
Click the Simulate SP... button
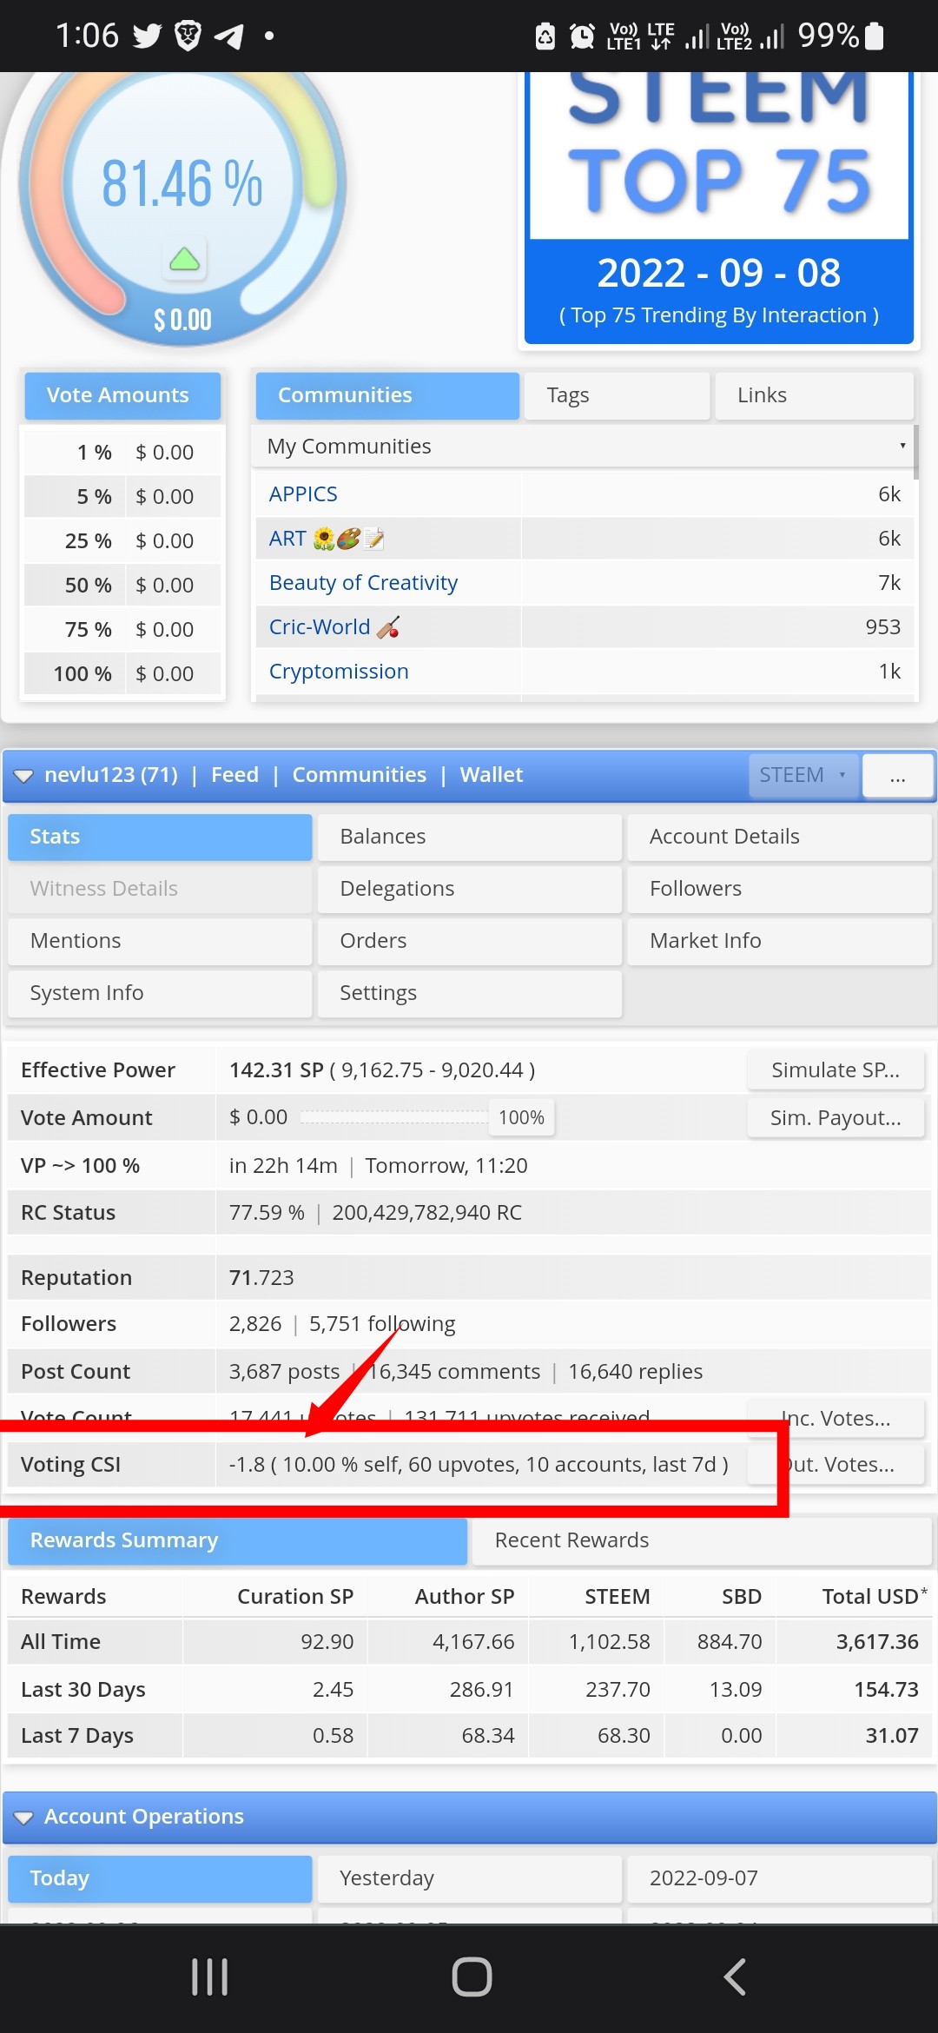coord(836,1070)
